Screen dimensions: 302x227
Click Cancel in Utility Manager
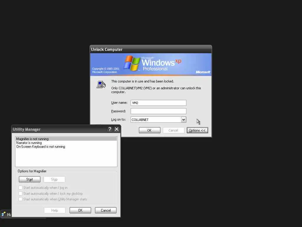(106, 210)
